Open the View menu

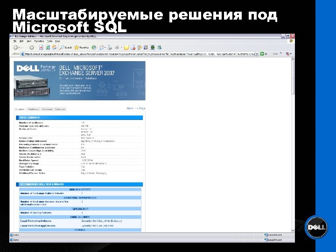click(x=29, y=41)
